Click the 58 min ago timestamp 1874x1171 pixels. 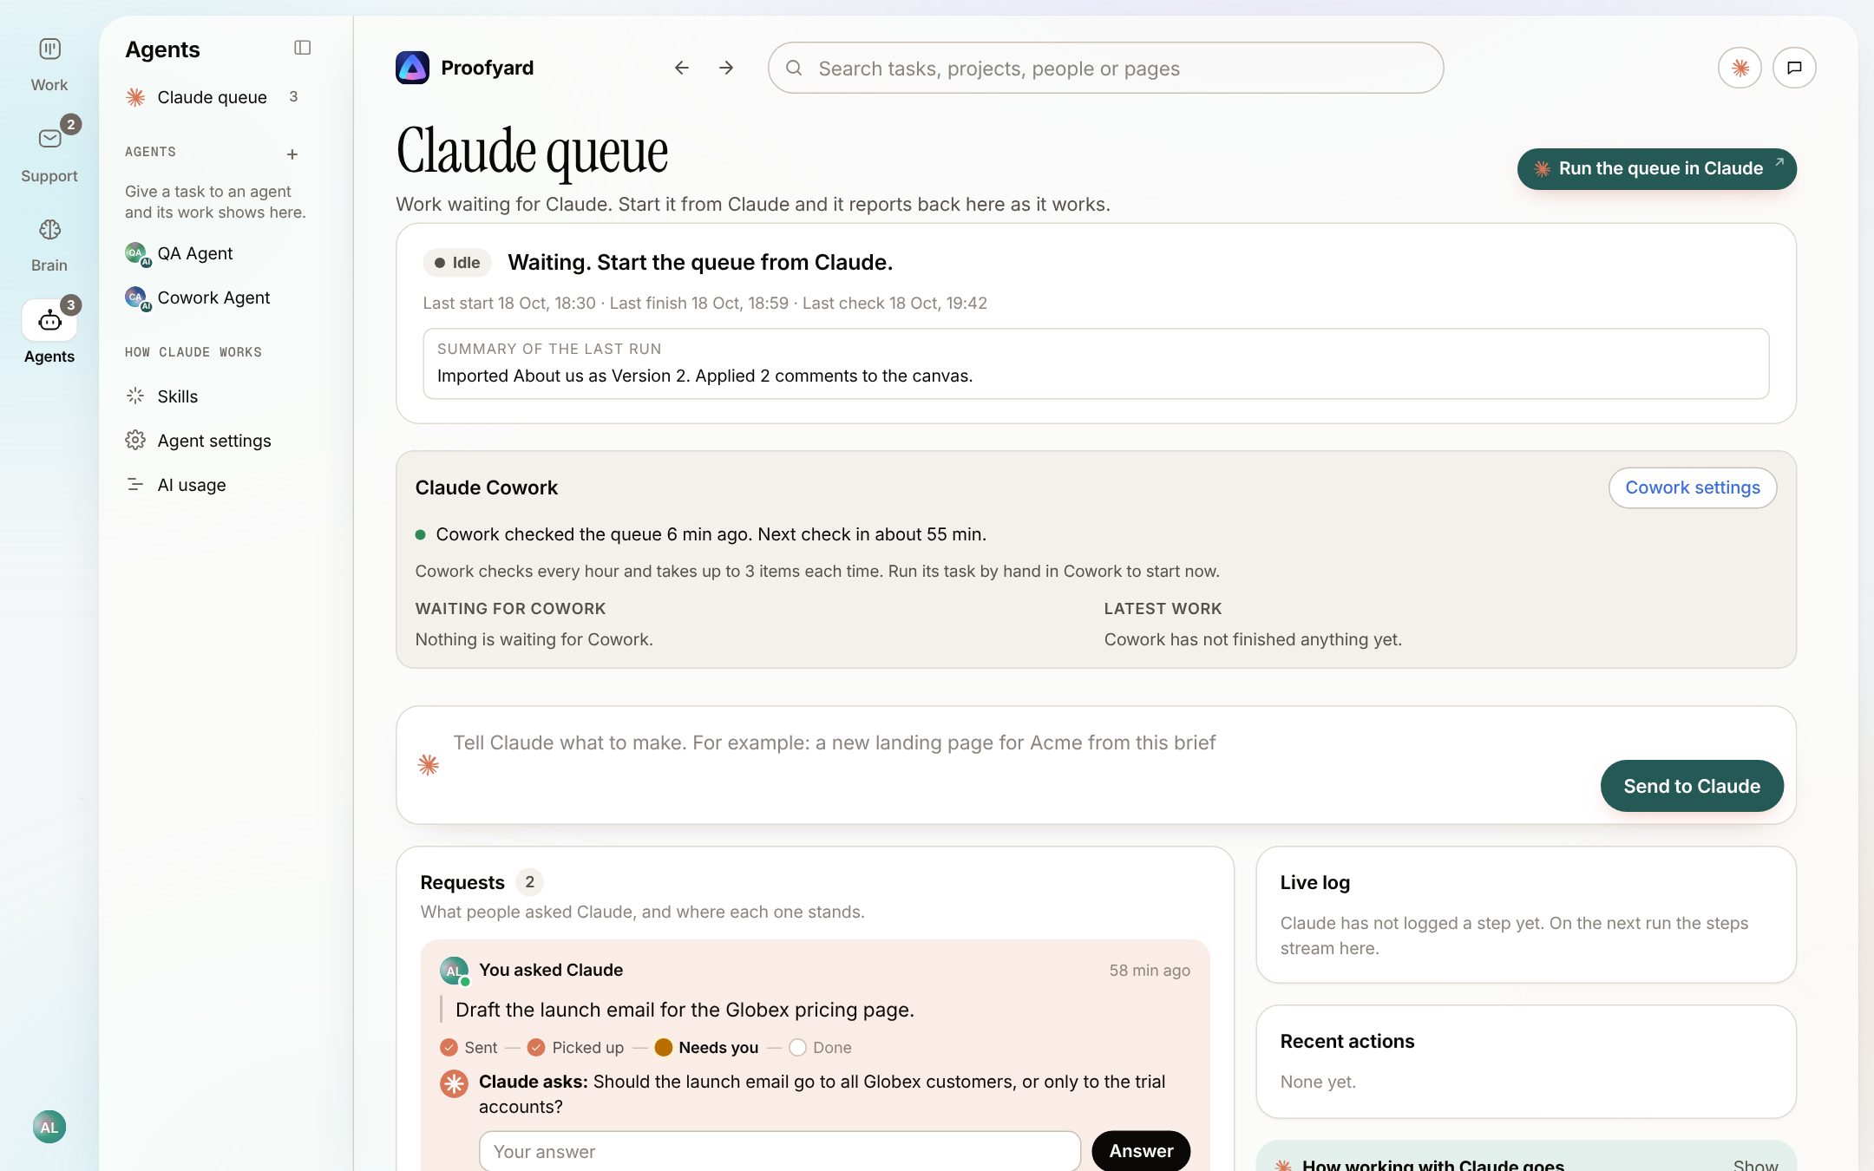tap(1150, 971)
